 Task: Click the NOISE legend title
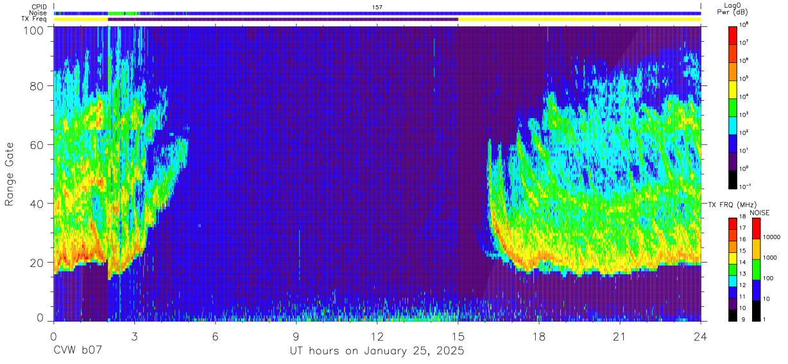[760, 212]
